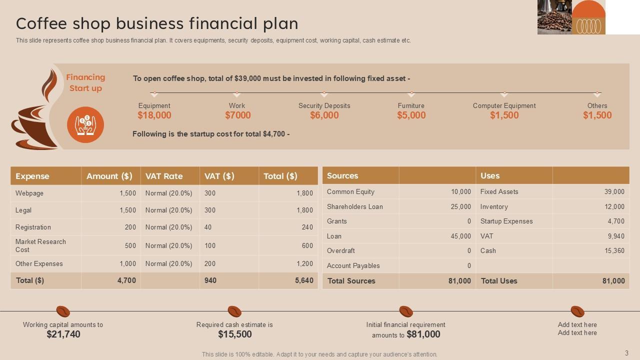The height and width of the screenshot is (360, 640).
Task: Click the orange hands-holding-coins icon
Action: [x=85, y=125]
